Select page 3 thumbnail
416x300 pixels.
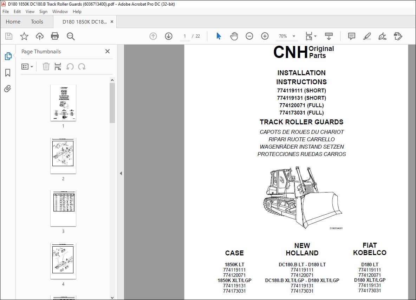63,208
